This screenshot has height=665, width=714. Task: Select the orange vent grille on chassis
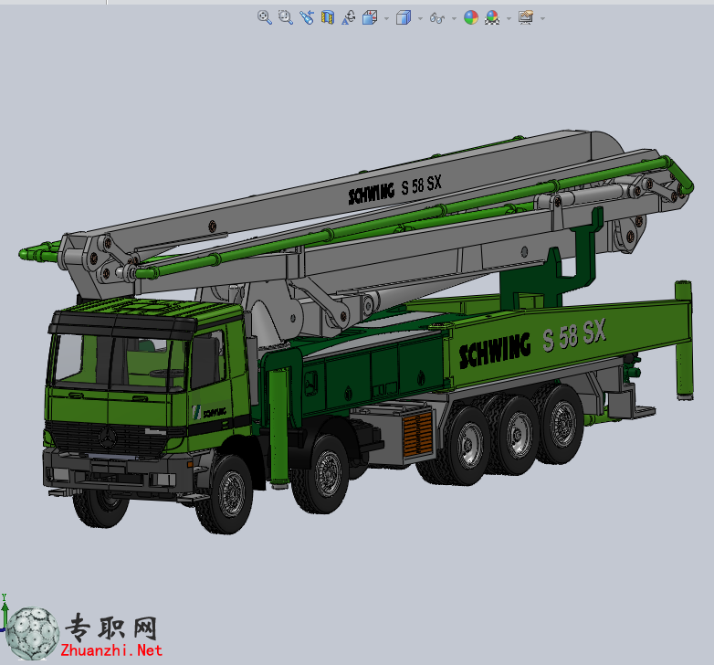point(417,433)
